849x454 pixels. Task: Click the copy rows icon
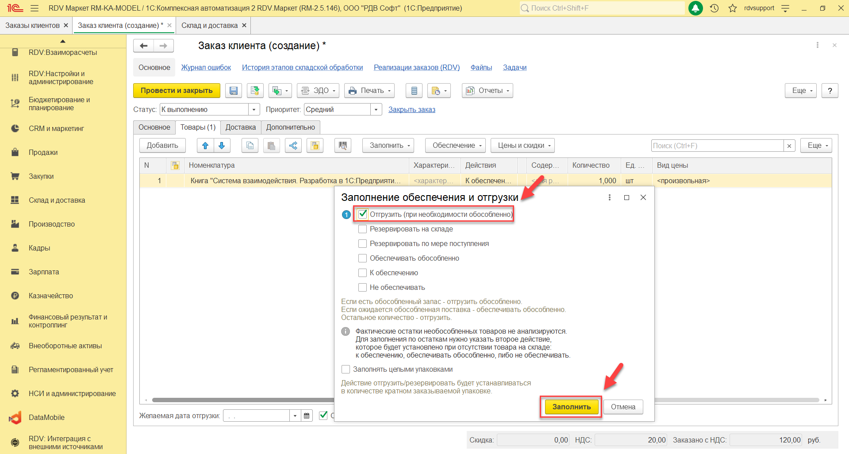click(x=250, y=146)
